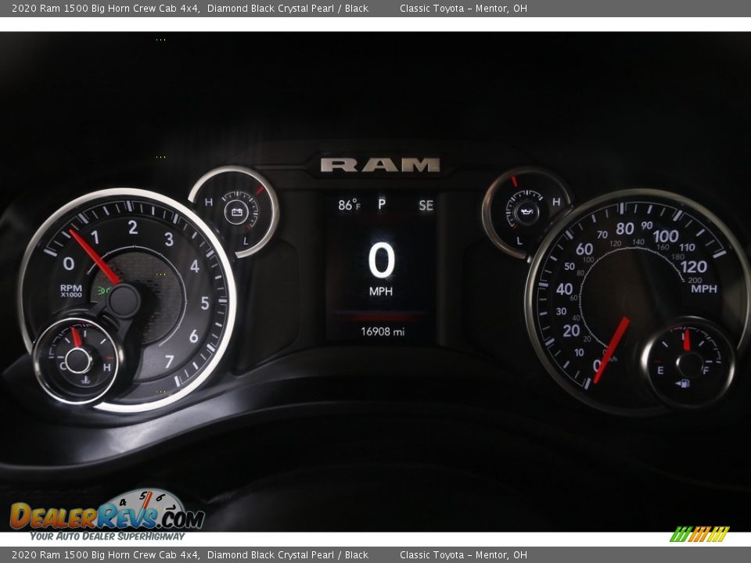Click the DealerRevs clock logo watermark
The image size is (751, 563).
(147, 506)
